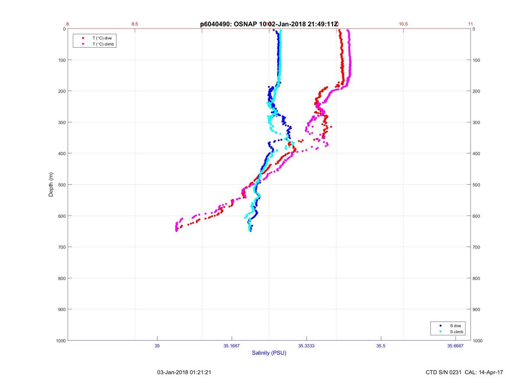
Task: Click the 'CTD S/N 0231 CAL: 14-Apr-17' footer text
Action: [x=465, y=372]
